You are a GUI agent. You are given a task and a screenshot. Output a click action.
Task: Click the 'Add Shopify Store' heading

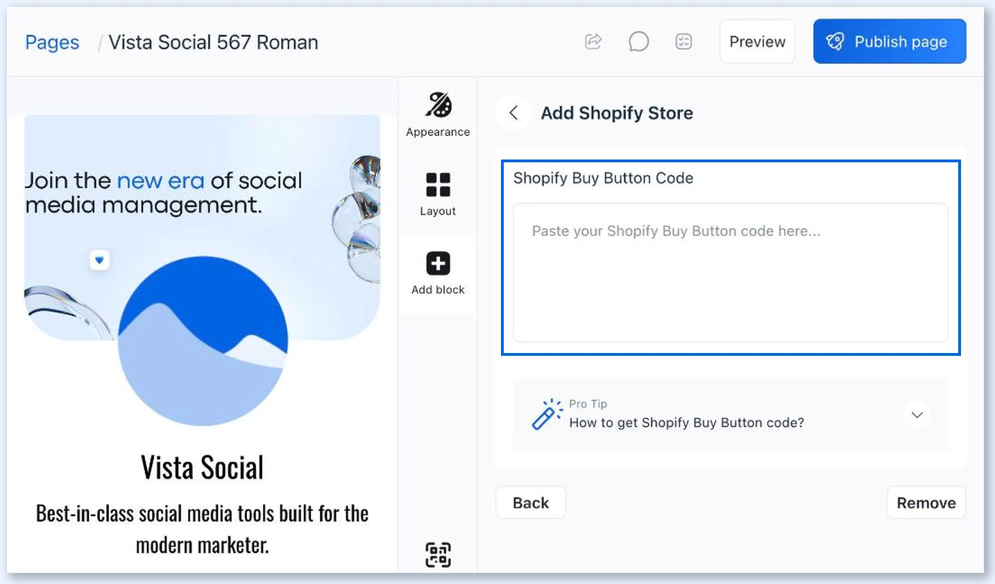coord(617,113)
